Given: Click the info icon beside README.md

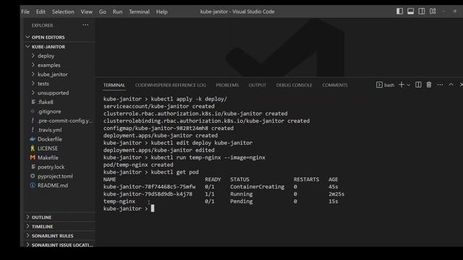Looking at the screenshot, I should tap(33, 185).
